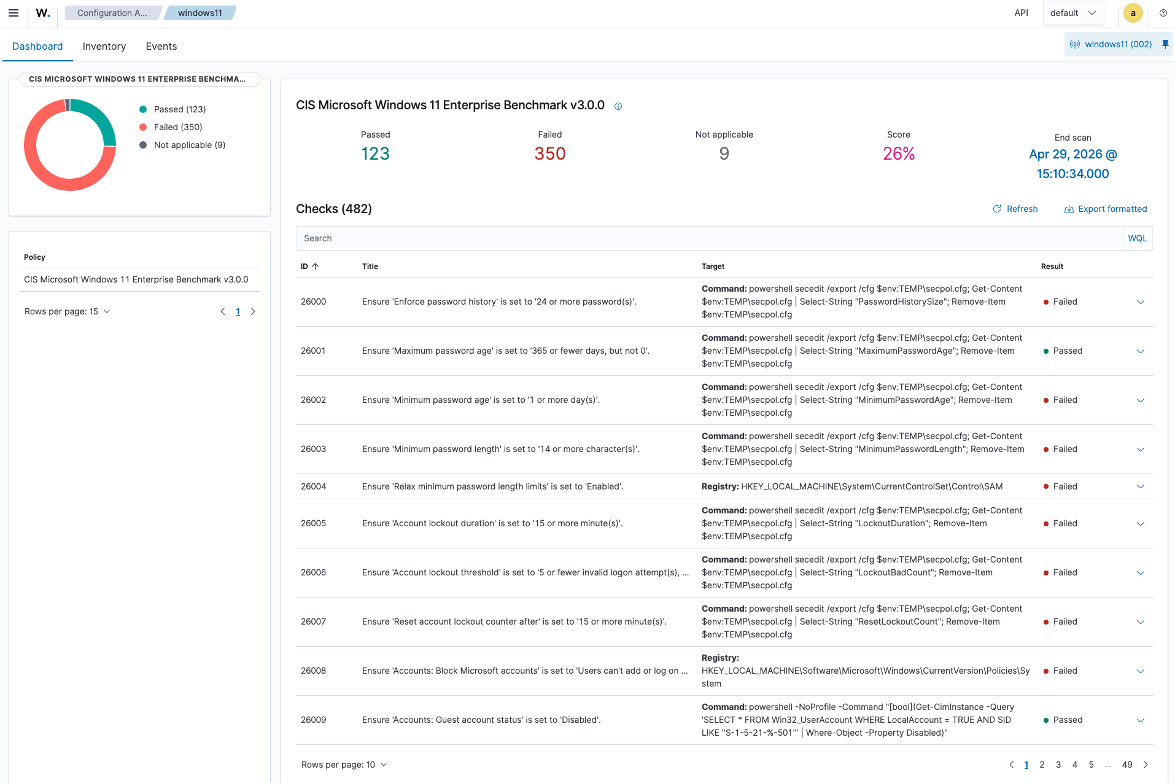Click the Target column header
1175x783 pixels.
click(713, 267)
